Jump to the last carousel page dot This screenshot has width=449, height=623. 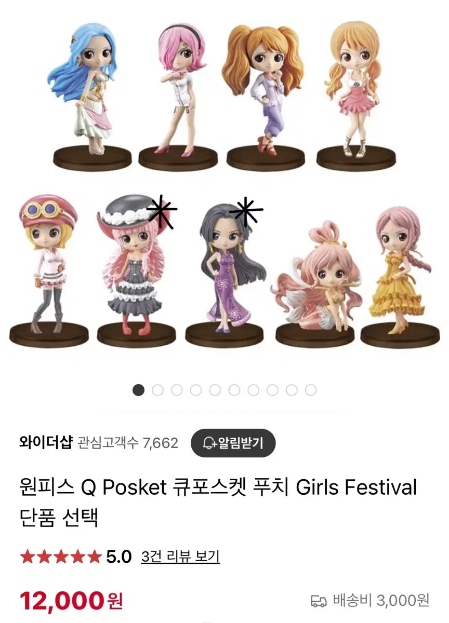click(311, 390)
